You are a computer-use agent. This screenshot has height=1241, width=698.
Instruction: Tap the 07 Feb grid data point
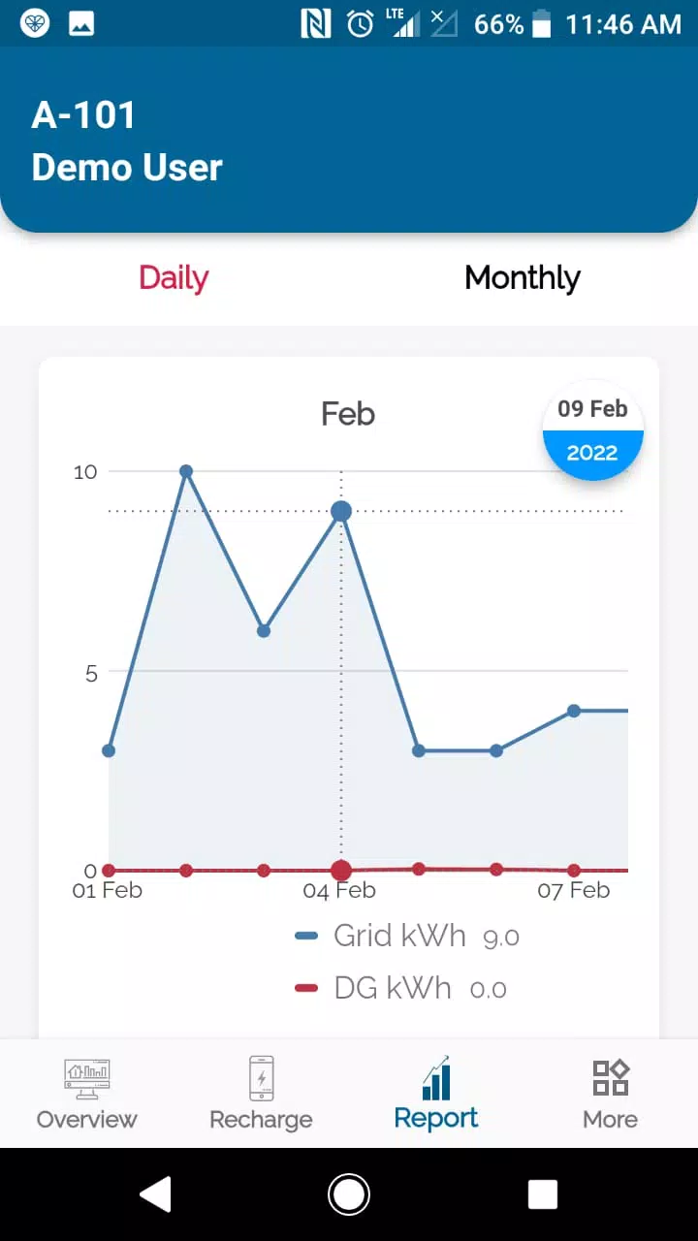tap(574, 711)
